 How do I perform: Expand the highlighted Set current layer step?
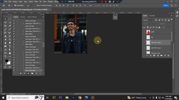tap(23, 70)
